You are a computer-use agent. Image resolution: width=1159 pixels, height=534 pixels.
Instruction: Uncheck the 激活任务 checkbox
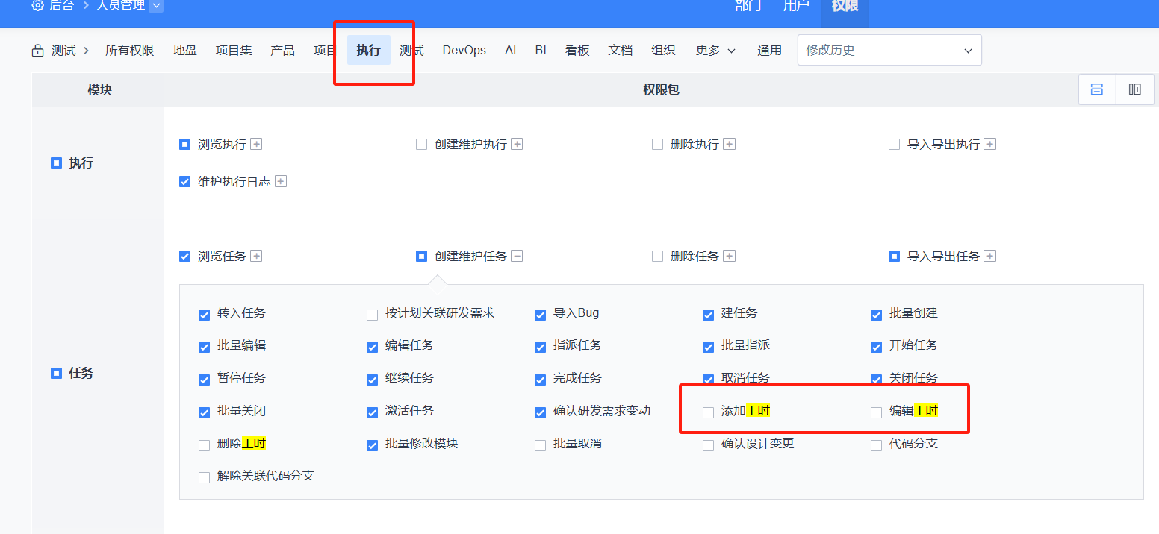[x=372, y=412]
